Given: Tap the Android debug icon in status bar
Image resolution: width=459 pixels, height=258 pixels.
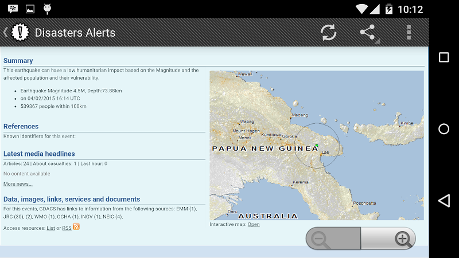Looking at the screenshot, I should pos(47,9).
